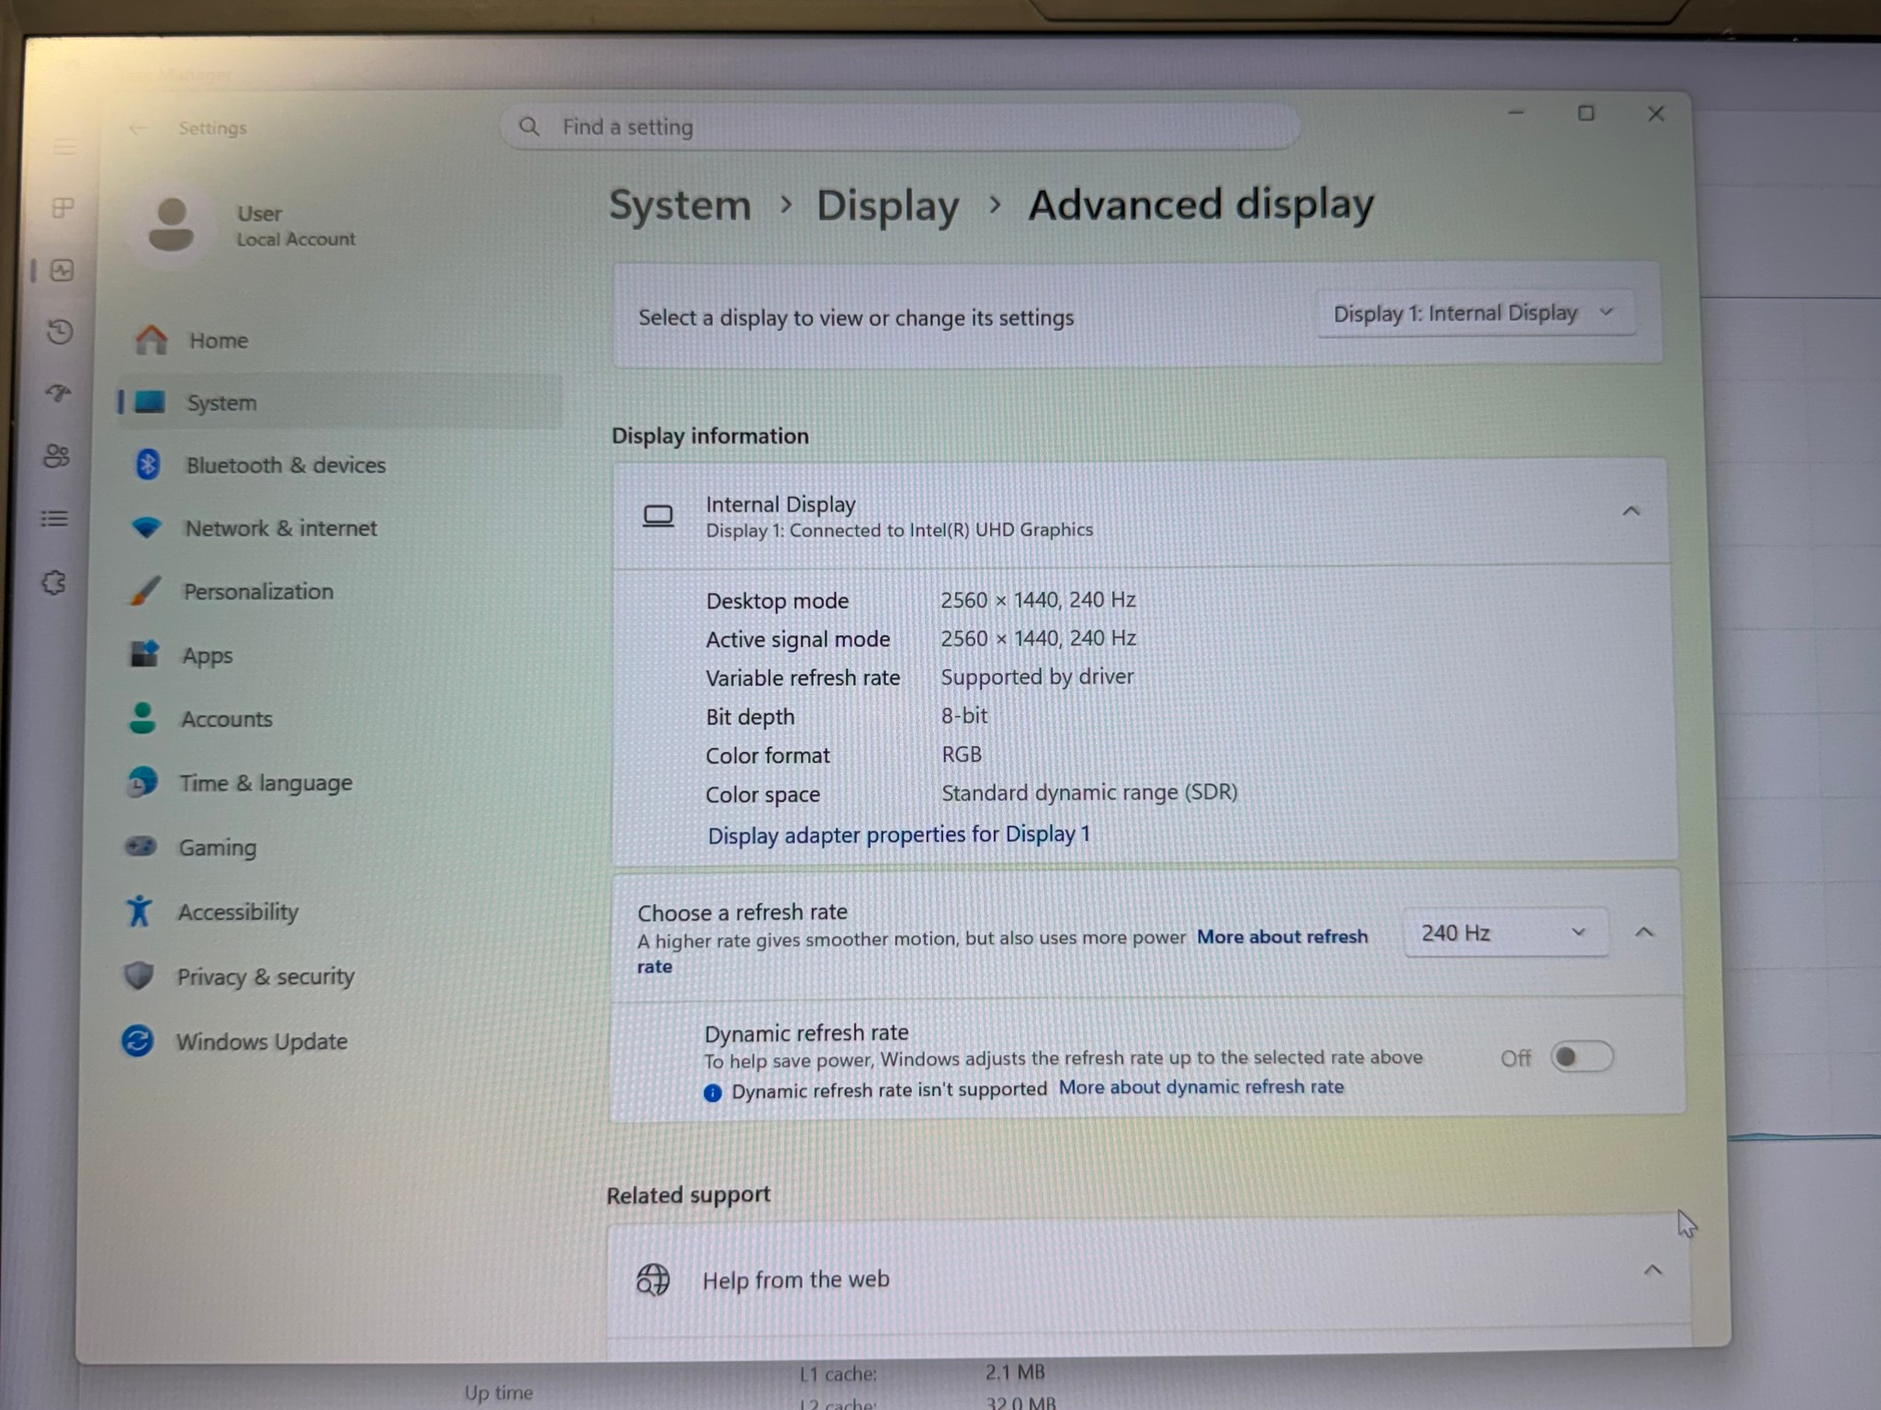This screenshot has width=1881, height=1410.
Task: Click Local Account text under User
Action: pyautogui.click(x=296, y=240)
